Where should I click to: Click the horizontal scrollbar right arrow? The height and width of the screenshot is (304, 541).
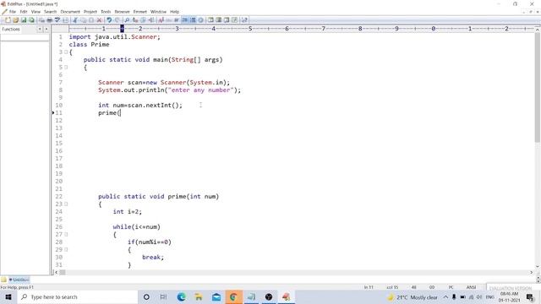coord(532,272)
